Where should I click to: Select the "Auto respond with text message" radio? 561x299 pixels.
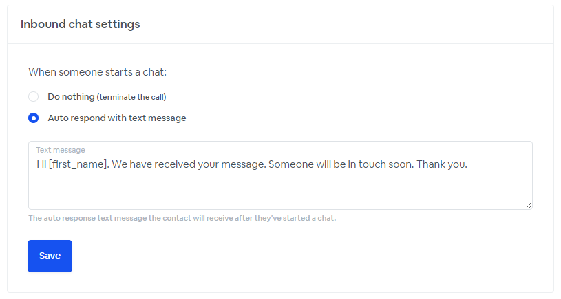click(33, 118)
